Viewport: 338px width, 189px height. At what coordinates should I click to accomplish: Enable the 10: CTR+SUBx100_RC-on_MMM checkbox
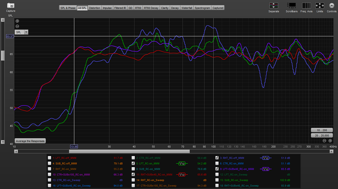click(49, 174)
